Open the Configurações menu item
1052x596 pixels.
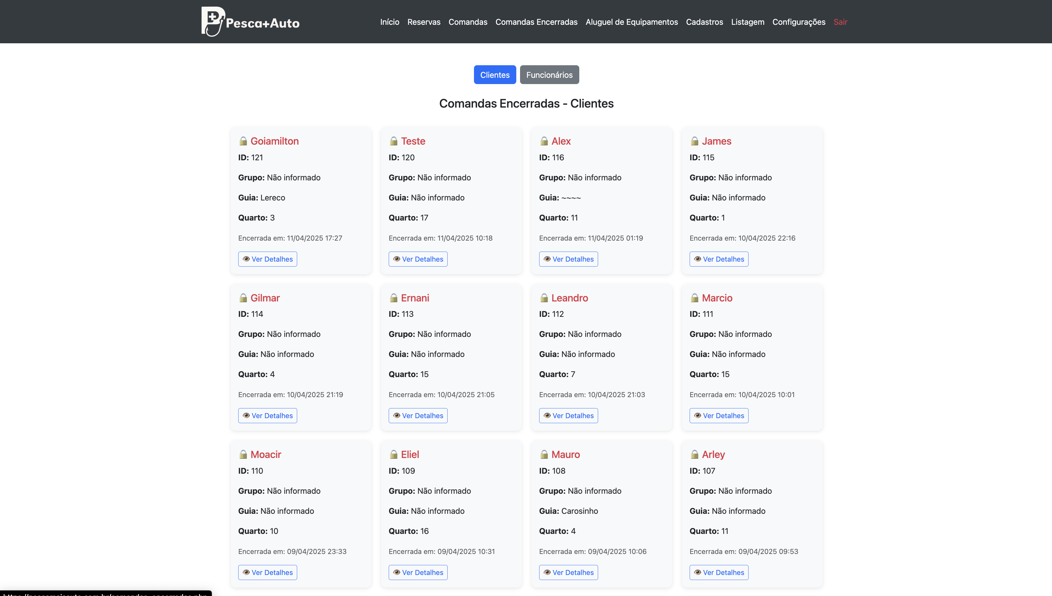pyautogui.click(x=798, y=22)
